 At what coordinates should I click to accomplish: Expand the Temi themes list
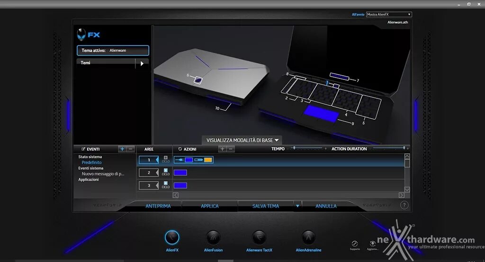click(x=142, y=63)
